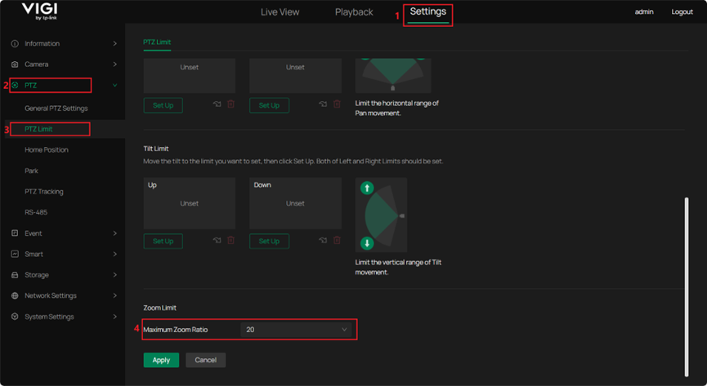Open the Home Position submenu item

pyautogui.click(x=47, y=149)
